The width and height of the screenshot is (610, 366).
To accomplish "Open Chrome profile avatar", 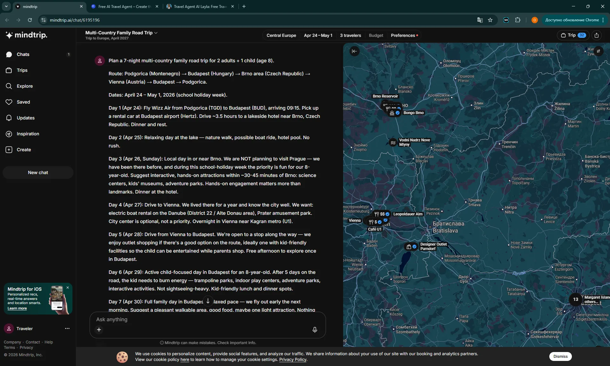I will click(x=534, y=20).
